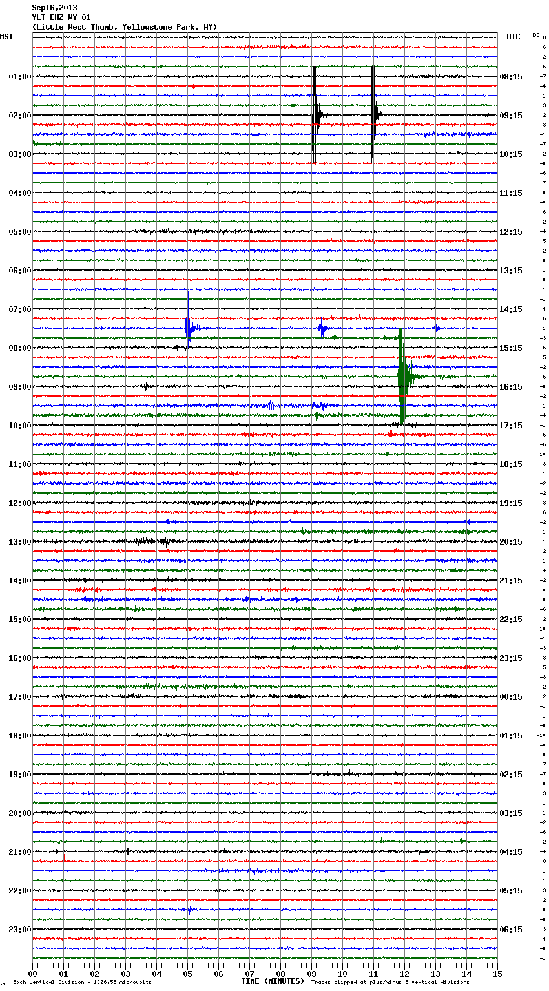549x991 pixels.
Task: Click minute tick label "03" on bottom axis
Action: [x=125, y=974]
